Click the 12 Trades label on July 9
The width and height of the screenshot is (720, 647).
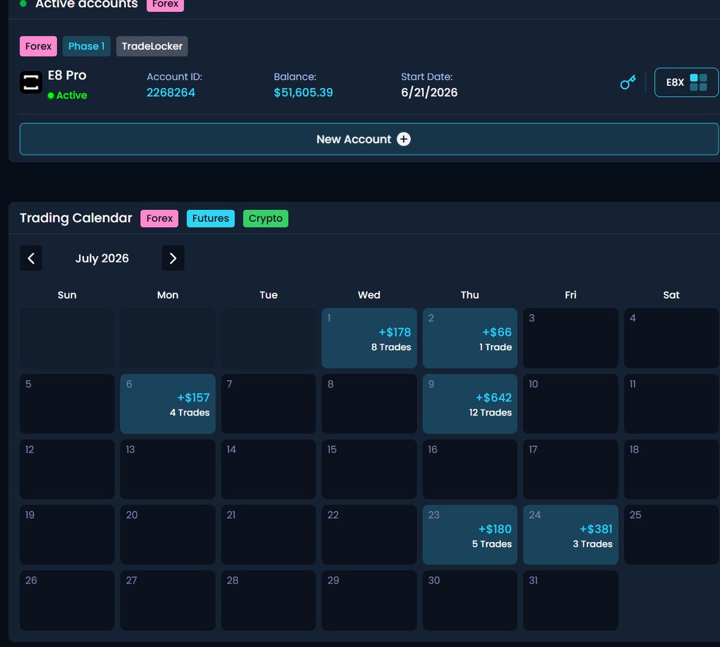(x=490, y=413)
